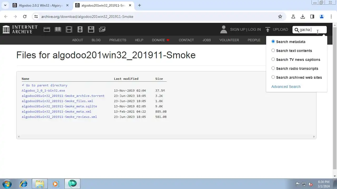
Task: Reload the current page
Action: coord(25,17)
